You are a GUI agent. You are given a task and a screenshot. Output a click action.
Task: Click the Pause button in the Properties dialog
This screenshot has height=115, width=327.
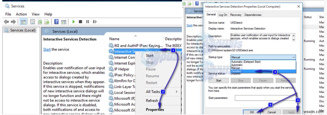[x=263, y=81]
